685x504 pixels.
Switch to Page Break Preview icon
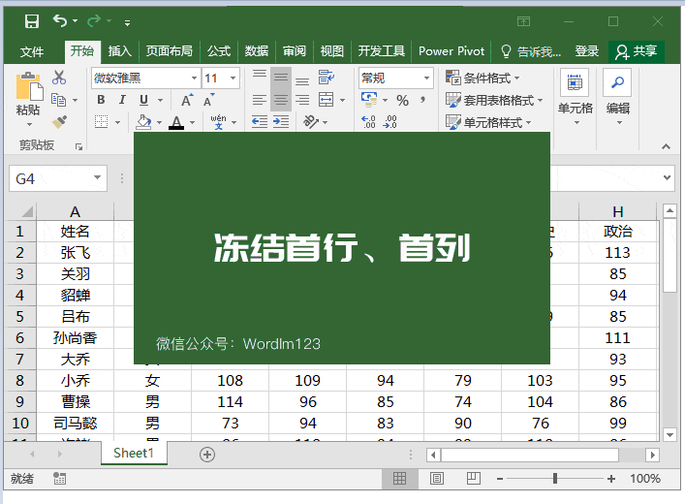[474, 478]
